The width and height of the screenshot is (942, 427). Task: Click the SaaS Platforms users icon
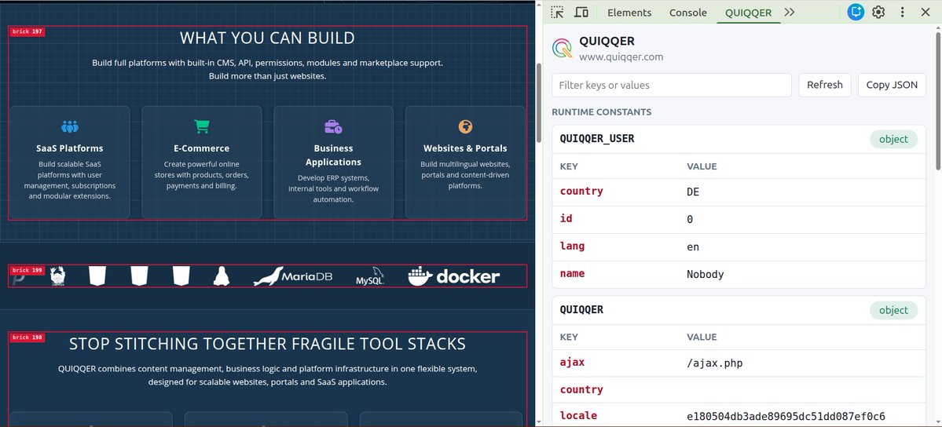tap(70, 126)
